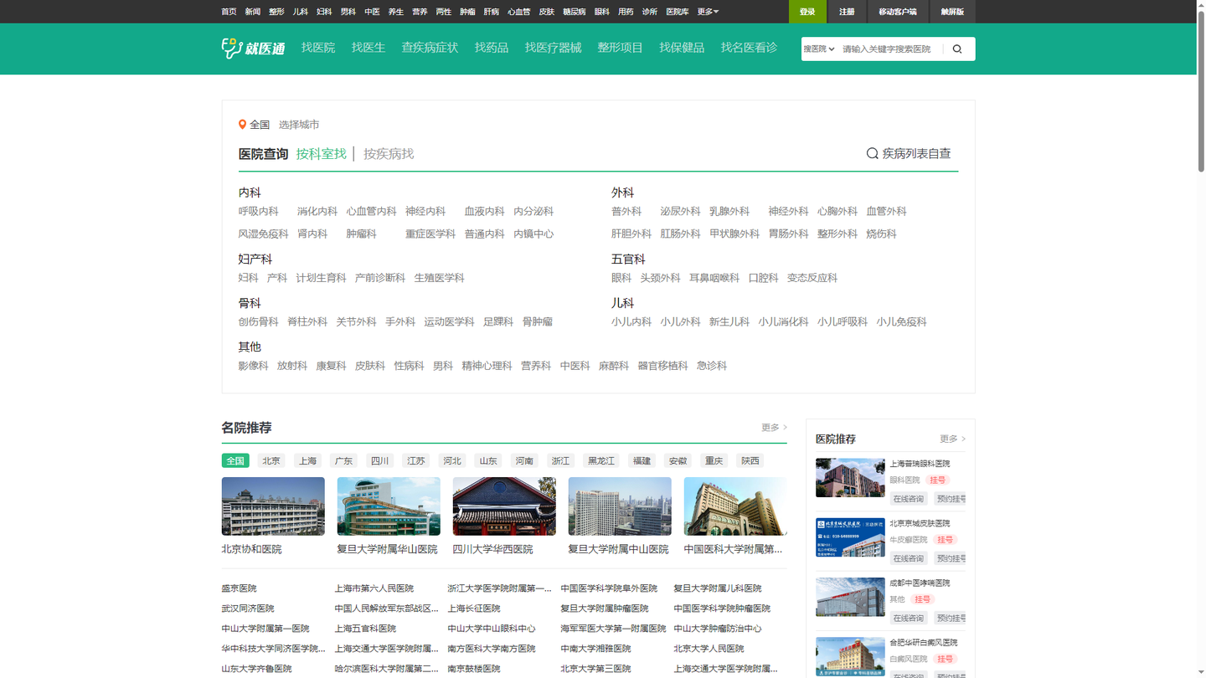Focus the hospital keyword search field

click(x=889, y=49)
